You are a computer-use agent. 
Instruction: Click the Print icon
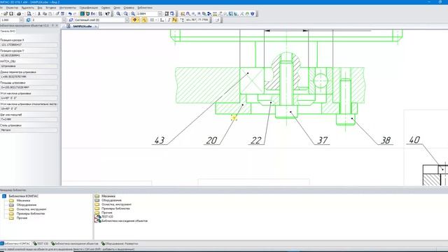(x=19, y=14)
